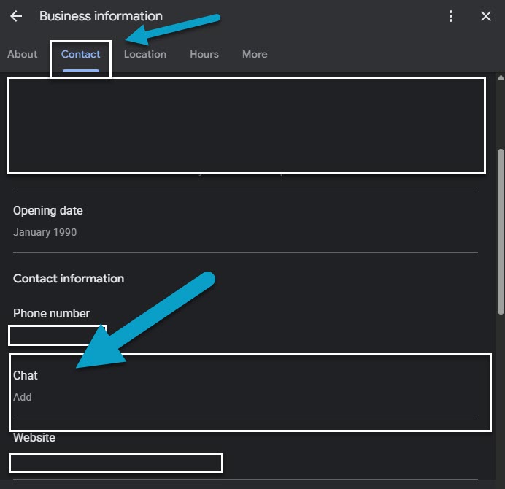Open the Chat section
Screen dimensions: 505x489
[x=250, y=393]
